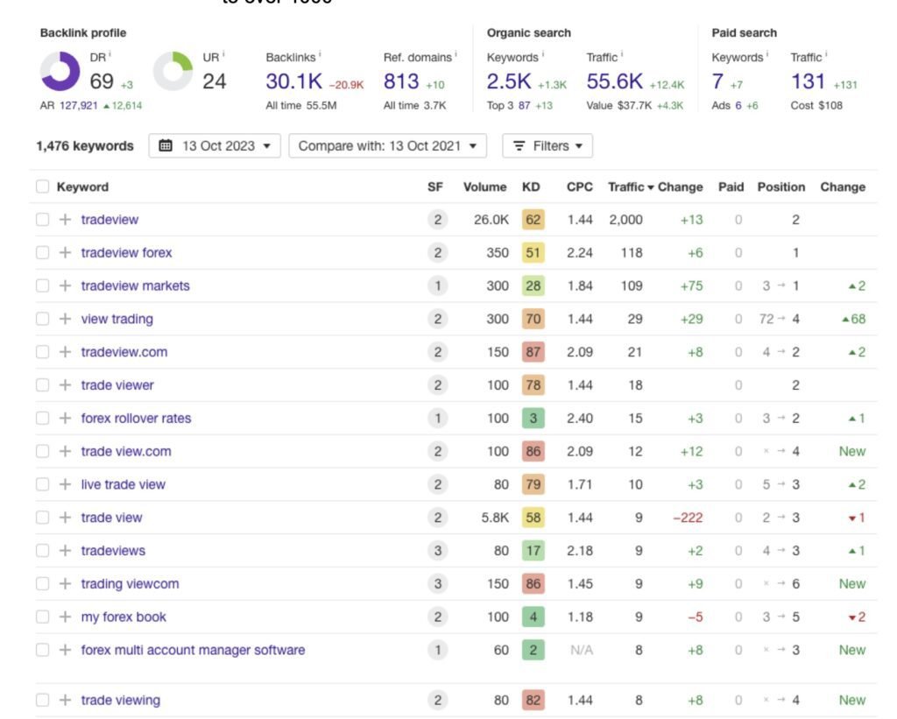The height and width of the screenshot is (719, 897).
Task: Add trade viewing via its plus icon
Action: pyautogui.click(x=65, y=701)
